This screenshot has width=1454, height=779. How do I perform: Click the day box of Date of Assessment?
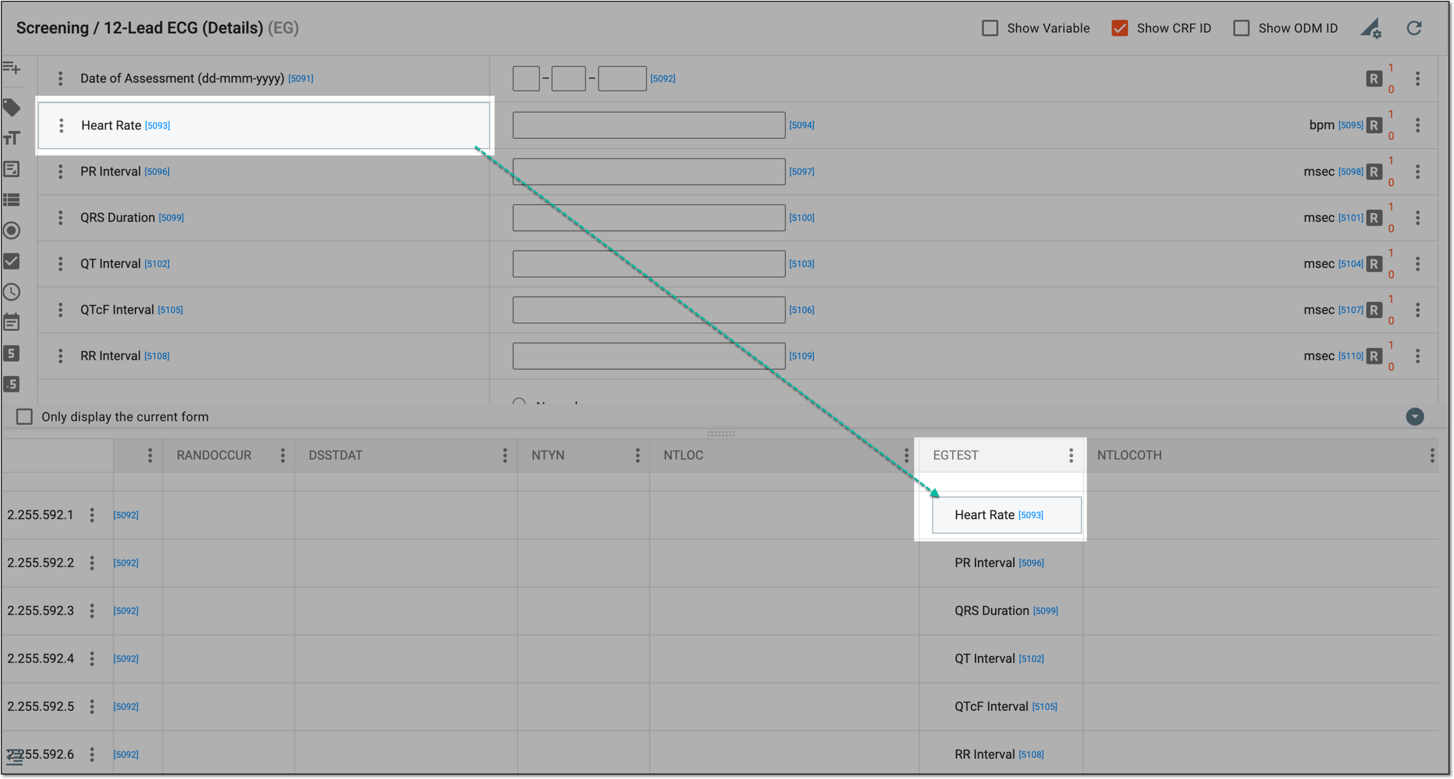[x=526, y=78]
